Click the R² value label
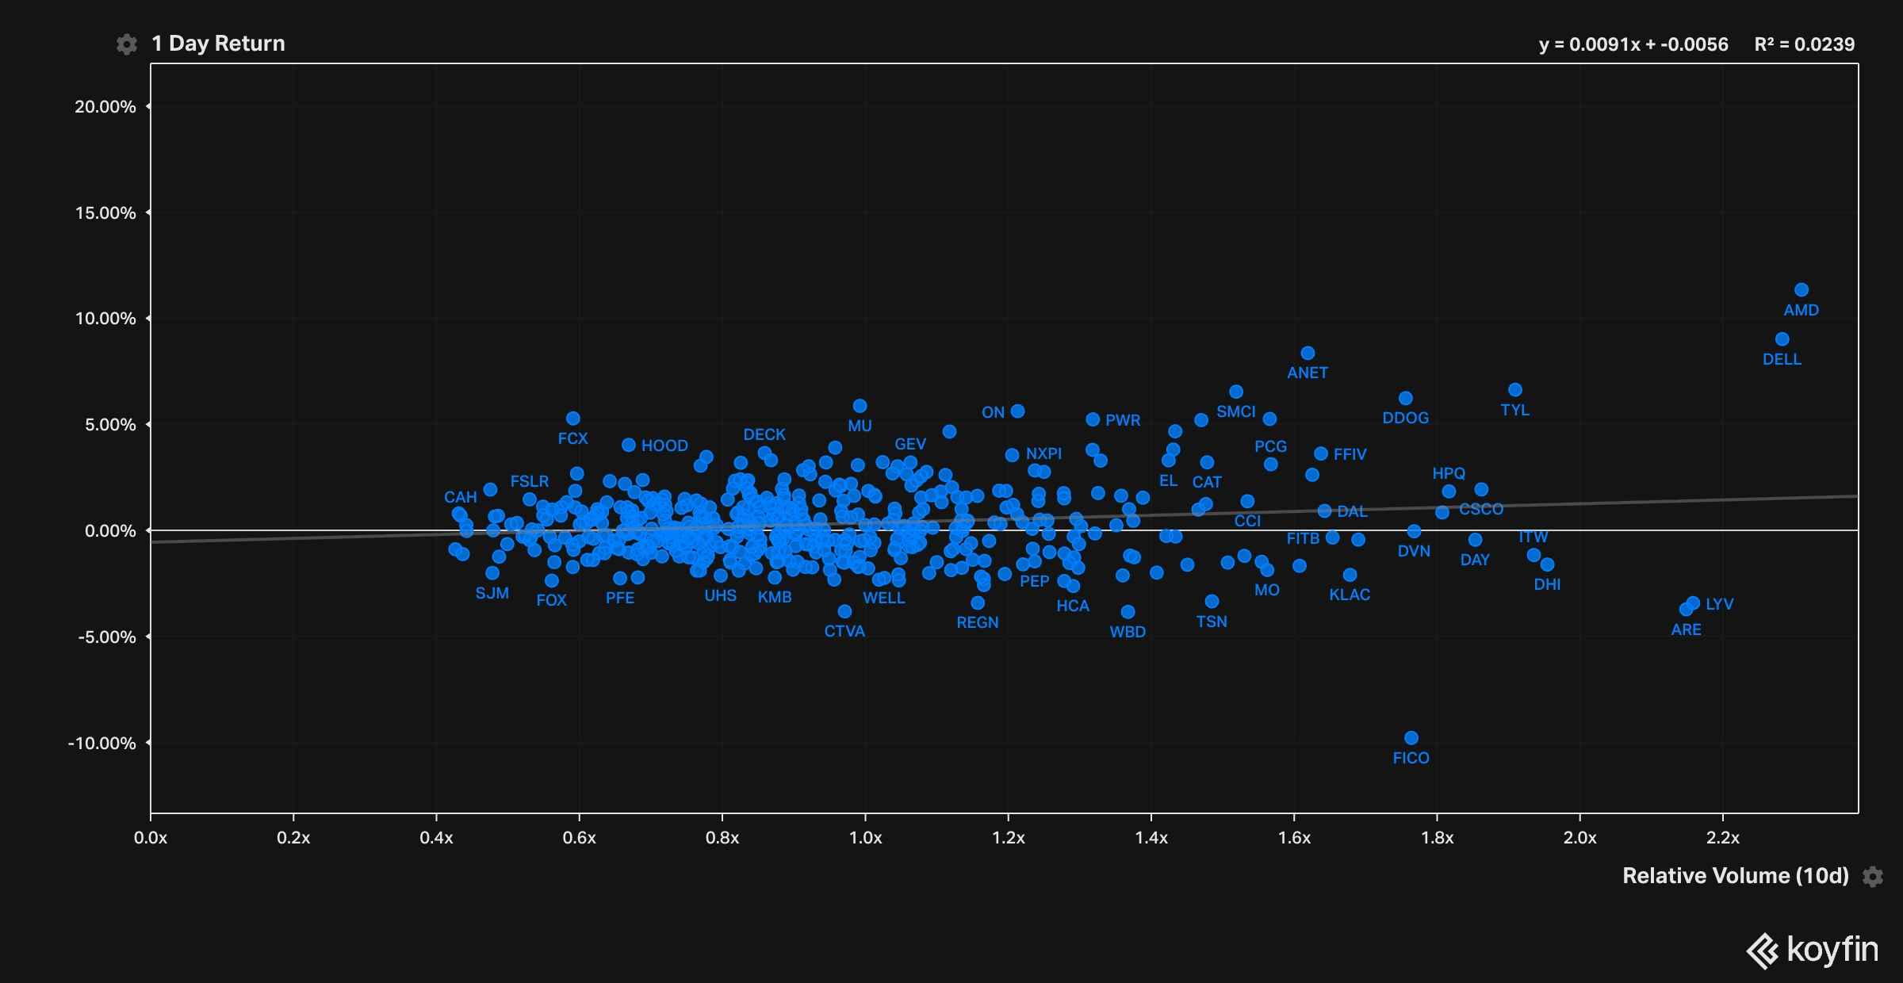 click(1804, 44)
